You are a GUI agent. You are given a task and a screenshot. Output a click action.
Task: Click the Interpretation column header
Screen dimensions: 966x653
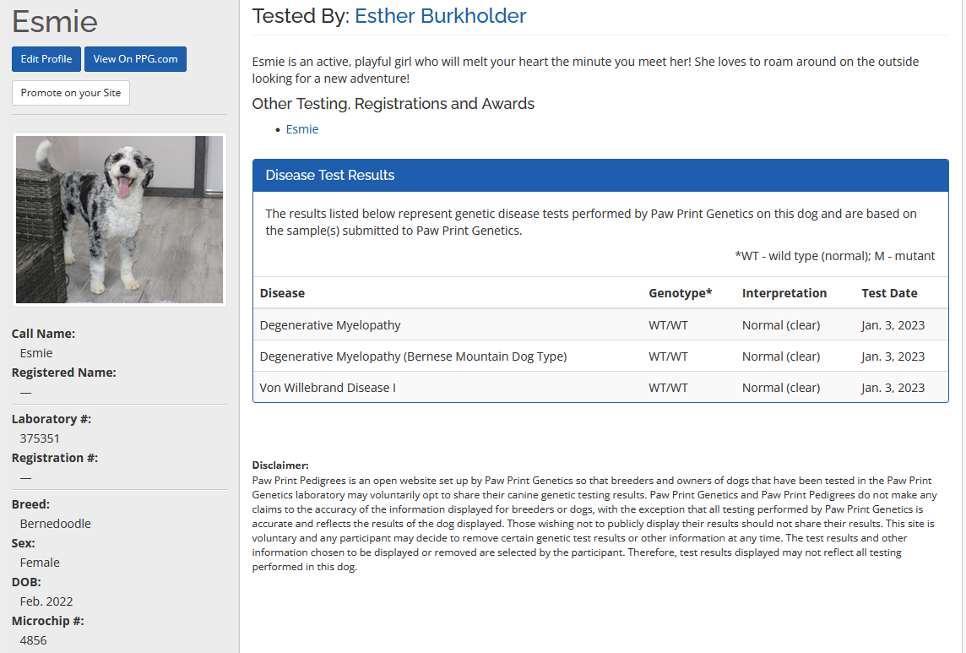(784, 293)
